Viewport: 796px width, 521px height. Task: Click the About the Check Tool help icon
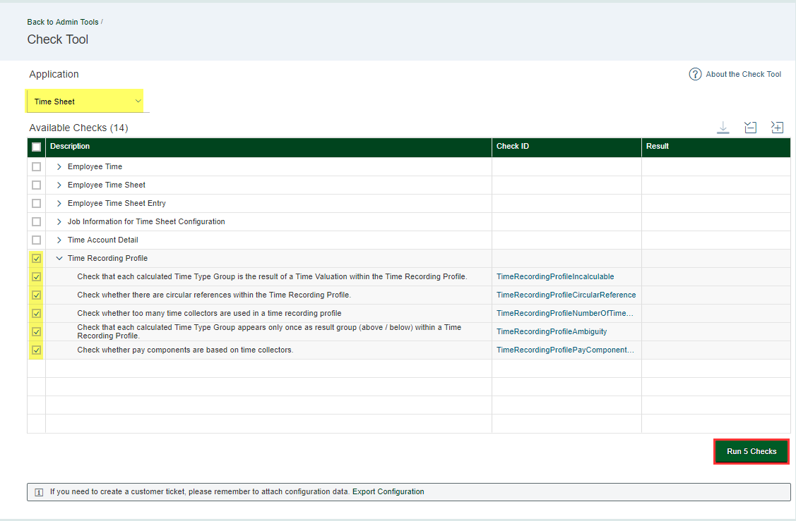[x=695, y=74]
